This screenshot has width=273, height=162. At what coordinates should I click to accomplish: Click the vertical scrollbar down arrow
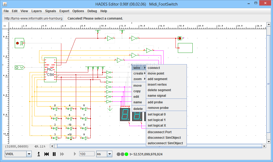[x=269, y=141]
